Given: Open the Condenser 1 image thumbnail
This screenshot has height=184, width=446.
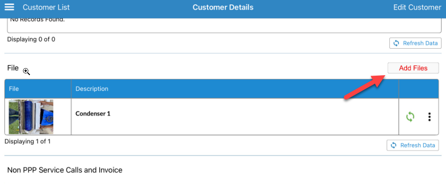Looking at the screenshot, I should coord(31,117).
